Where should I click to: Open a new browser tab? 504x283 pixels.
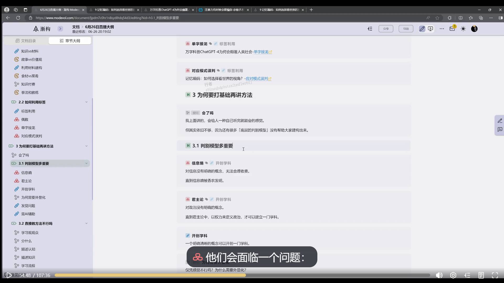pyautogui.click(x=311, y=10)
